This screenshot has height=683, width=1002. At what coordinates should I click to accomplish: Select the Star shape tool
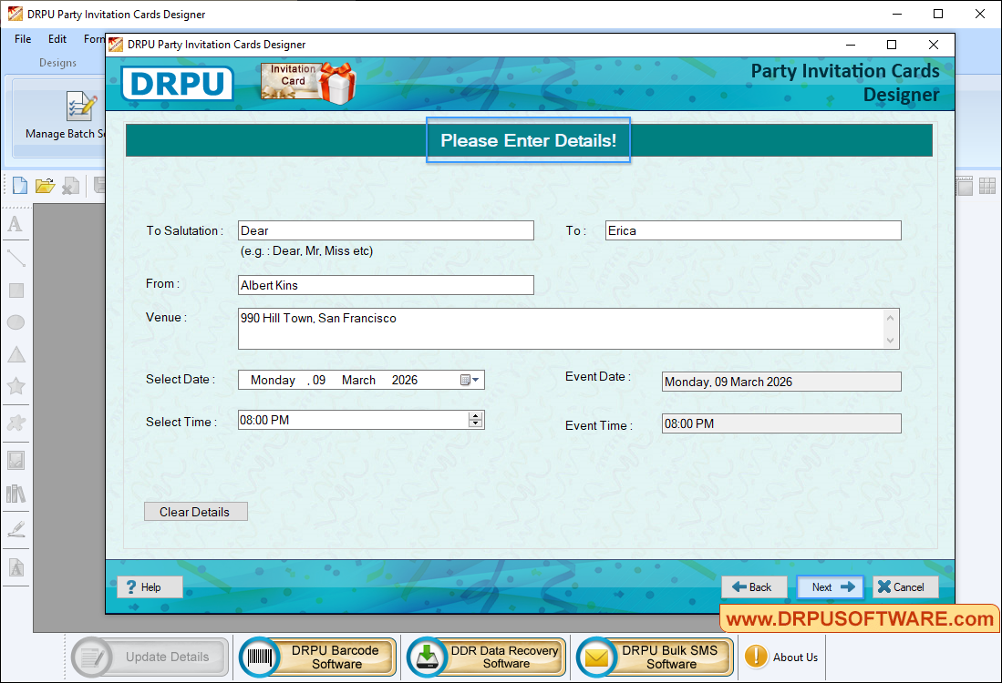[x=15, y=386]
